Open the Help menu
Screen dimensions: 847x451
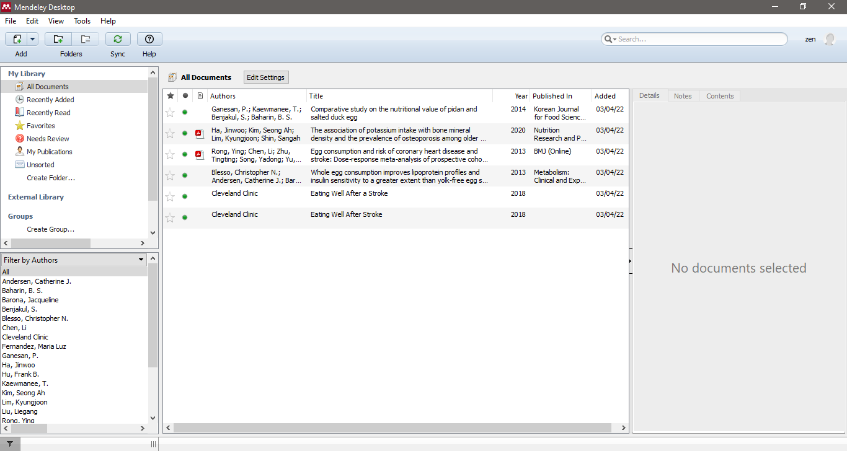tap(108, 21)
